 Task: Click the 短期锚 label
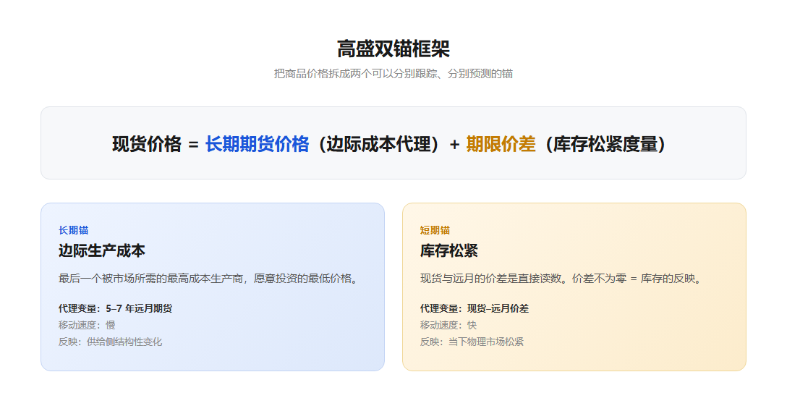[x=435, y=230]
